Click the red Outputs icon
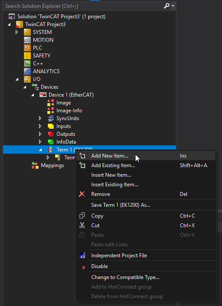This screenshot has width=222, height=306. pos(51,134)
